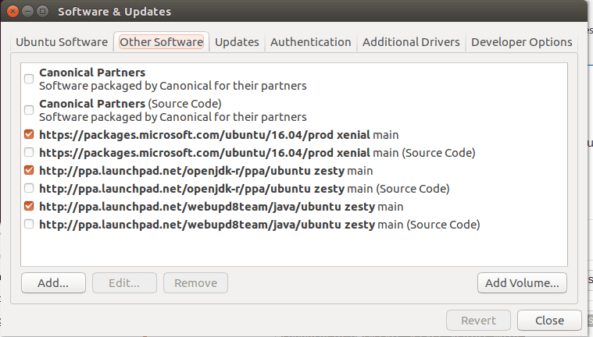The image size is (593, 337).
Task: Go to the Authentication tab
Action: coord(310,42)
